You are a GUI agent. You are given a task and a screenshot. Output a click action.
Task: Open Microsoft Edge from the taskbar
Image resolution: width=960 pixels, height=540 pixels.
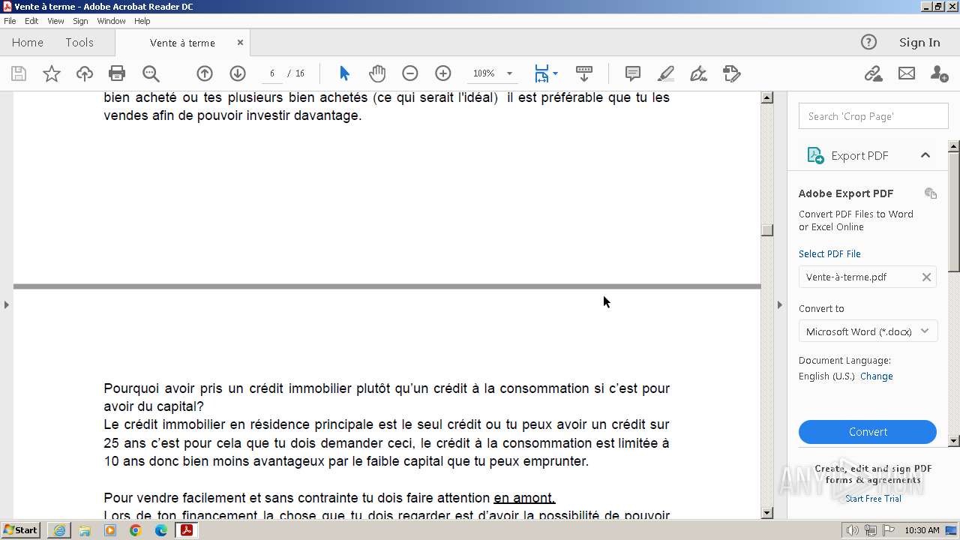(x=161, y=530)
